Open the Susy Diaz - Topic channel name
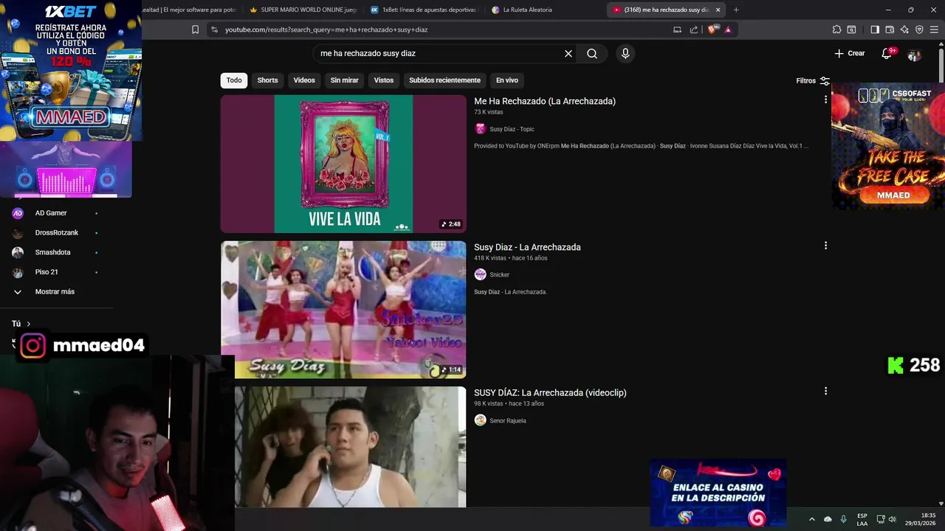Viewport: 945px width, 531px height. (x=512, y=129)
